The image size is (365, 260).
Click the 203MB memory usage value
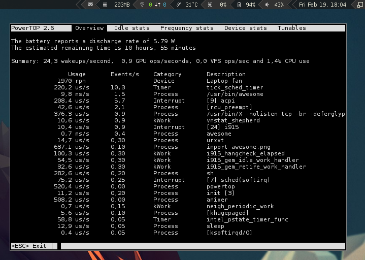coord(122,5)
